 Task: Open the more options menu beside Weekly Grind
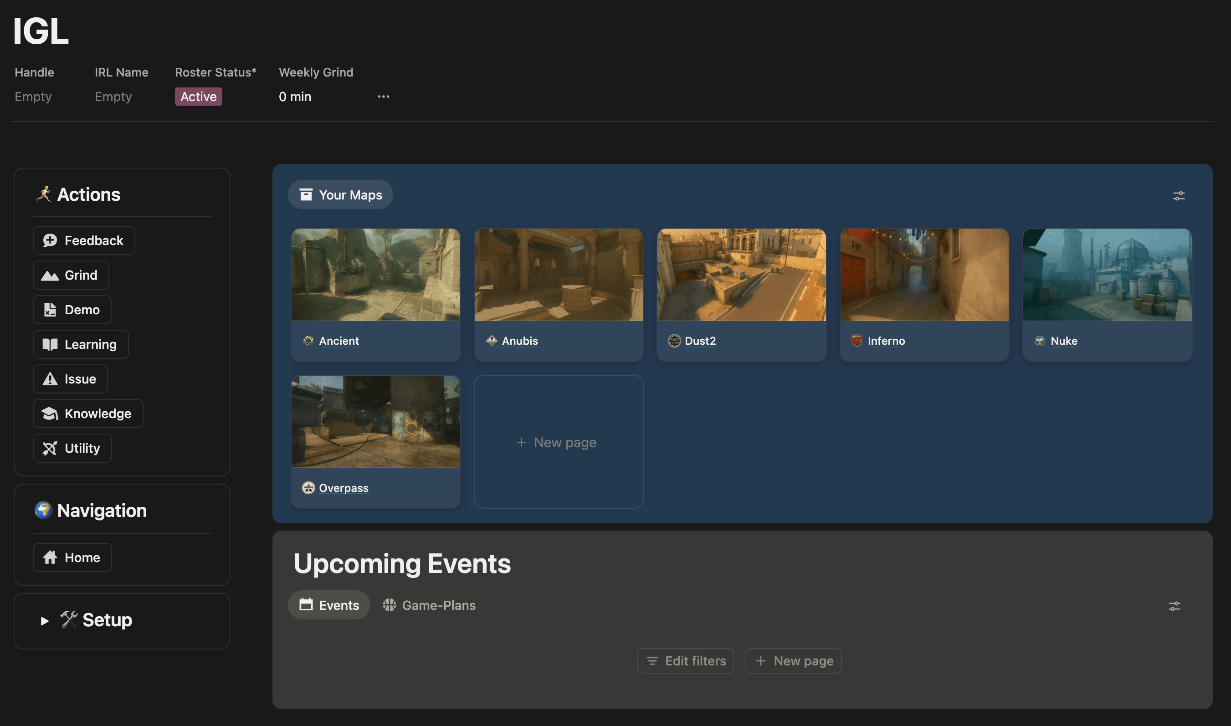(x=384, y=97)
